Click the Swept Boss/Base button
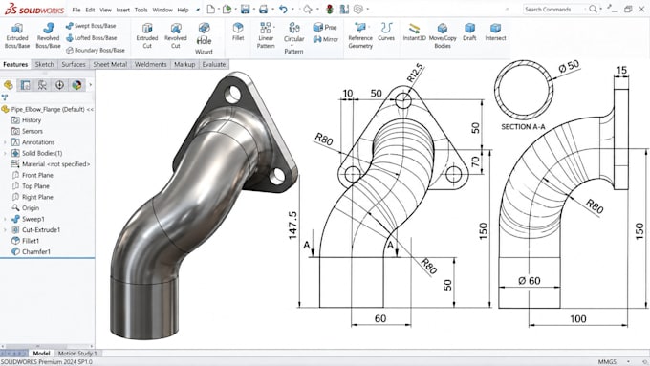This screenshot has height=366, width=650. [91, 26]
